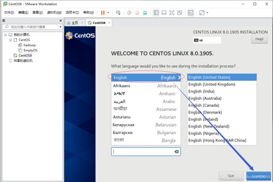The image size is (273, 182).
Task: Open the 编辑(E) menu
Action: (23, 13)
